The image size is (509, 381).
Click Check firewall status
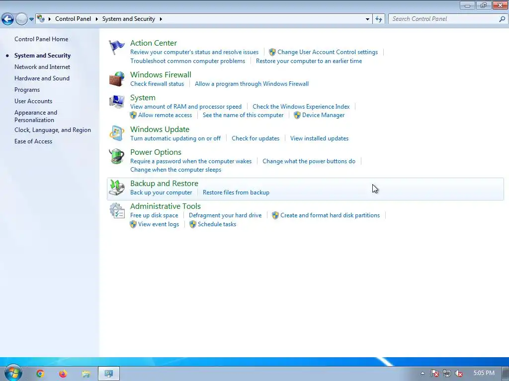coord(157,83)
